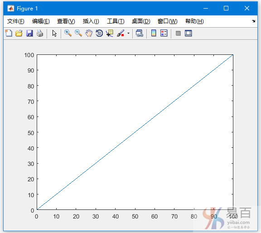Toggle the Brush data tool

point(121,33)
